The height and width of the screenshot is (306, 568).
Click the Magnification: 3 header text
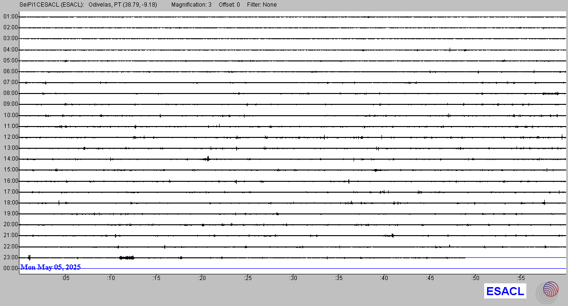click(191, 5)
